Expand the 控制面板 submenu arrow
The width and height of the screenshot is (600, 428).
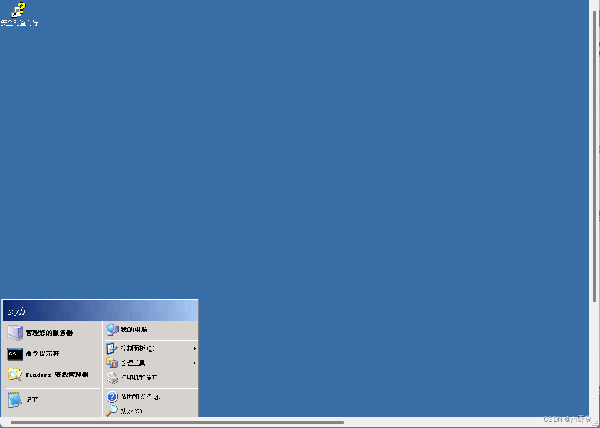pos(194,349)
